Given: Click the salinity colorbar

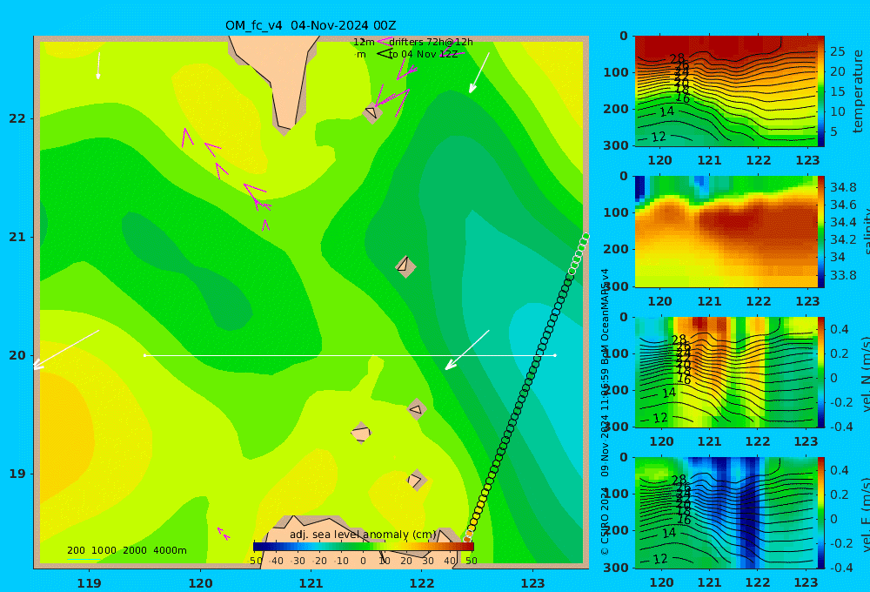Looking at the screenshot, I should tap(821, 232).
